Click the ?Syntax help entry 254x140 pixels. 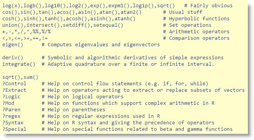(x=13, y=123)
